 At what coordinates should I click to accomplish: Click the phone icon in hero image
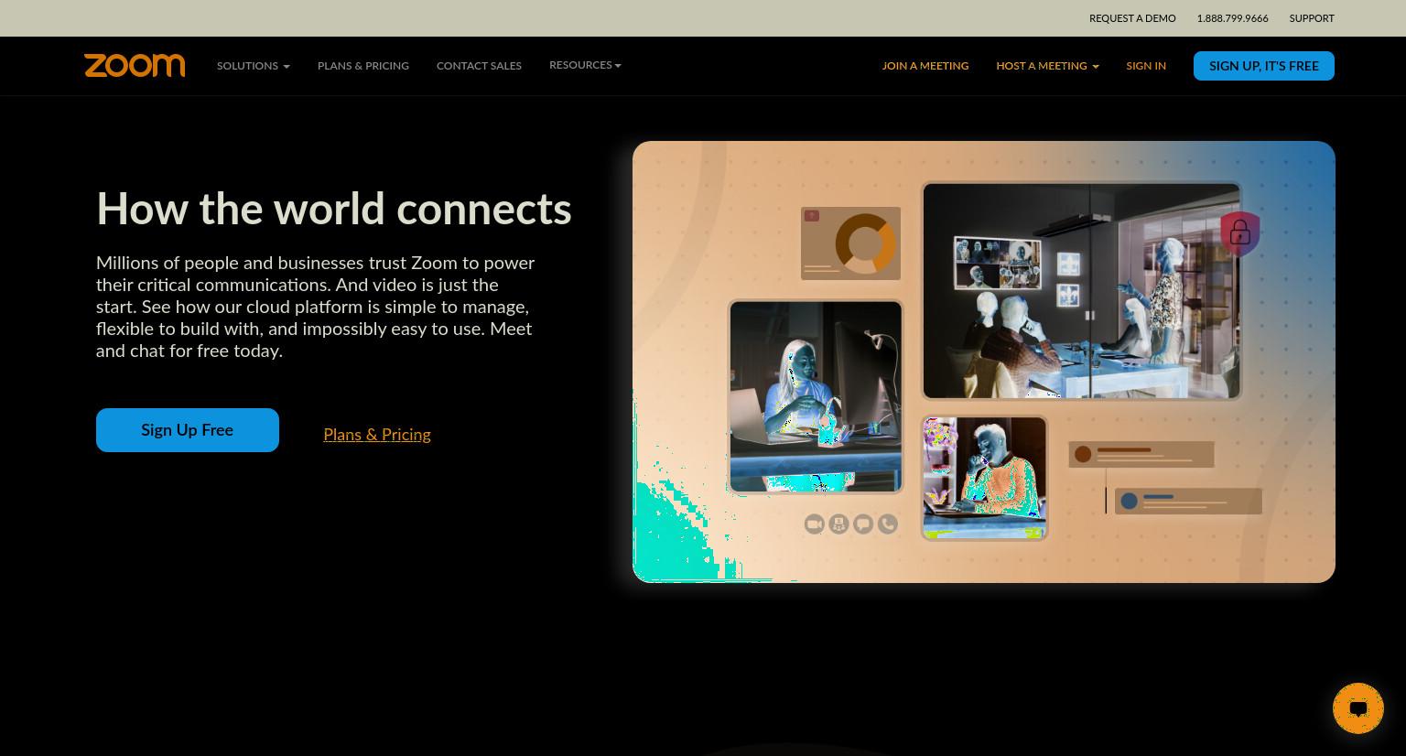(x=888, y=524)
